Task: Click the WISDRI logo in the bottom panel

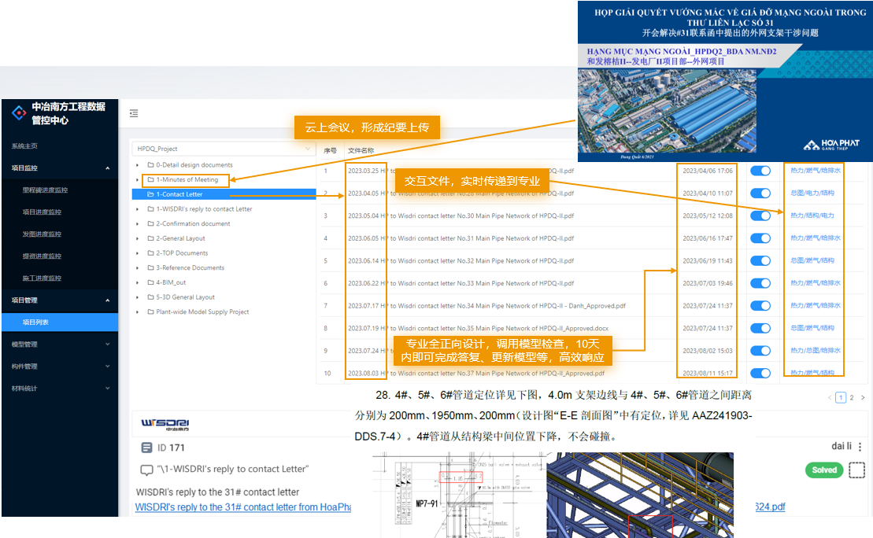Action: pos(165,425)
